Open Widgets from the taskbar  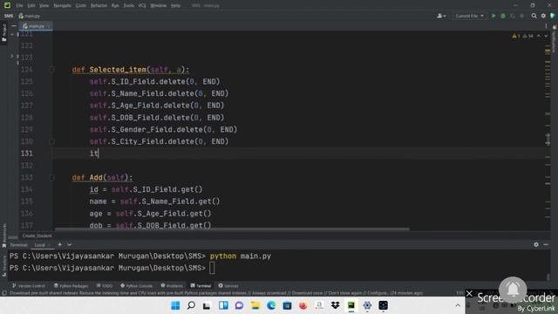223,305
